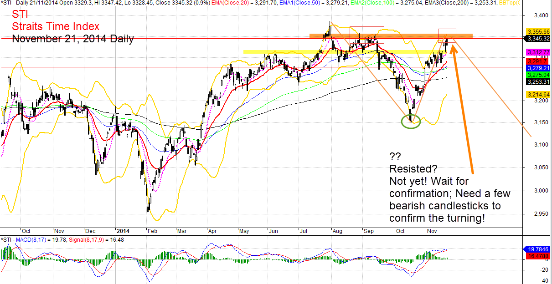Click the yellow 3,355.66 price tag
The image size is (552, 284).
coord(538,31)
